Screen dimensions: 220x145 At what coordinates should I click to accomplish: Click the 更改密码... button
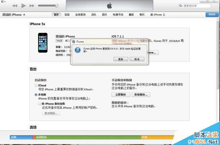click(x=51, y=113)
